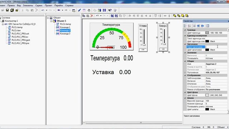229x129 pixels.
Task: Select the blue pen edit mode icon
Action: (x=79, y=10)
